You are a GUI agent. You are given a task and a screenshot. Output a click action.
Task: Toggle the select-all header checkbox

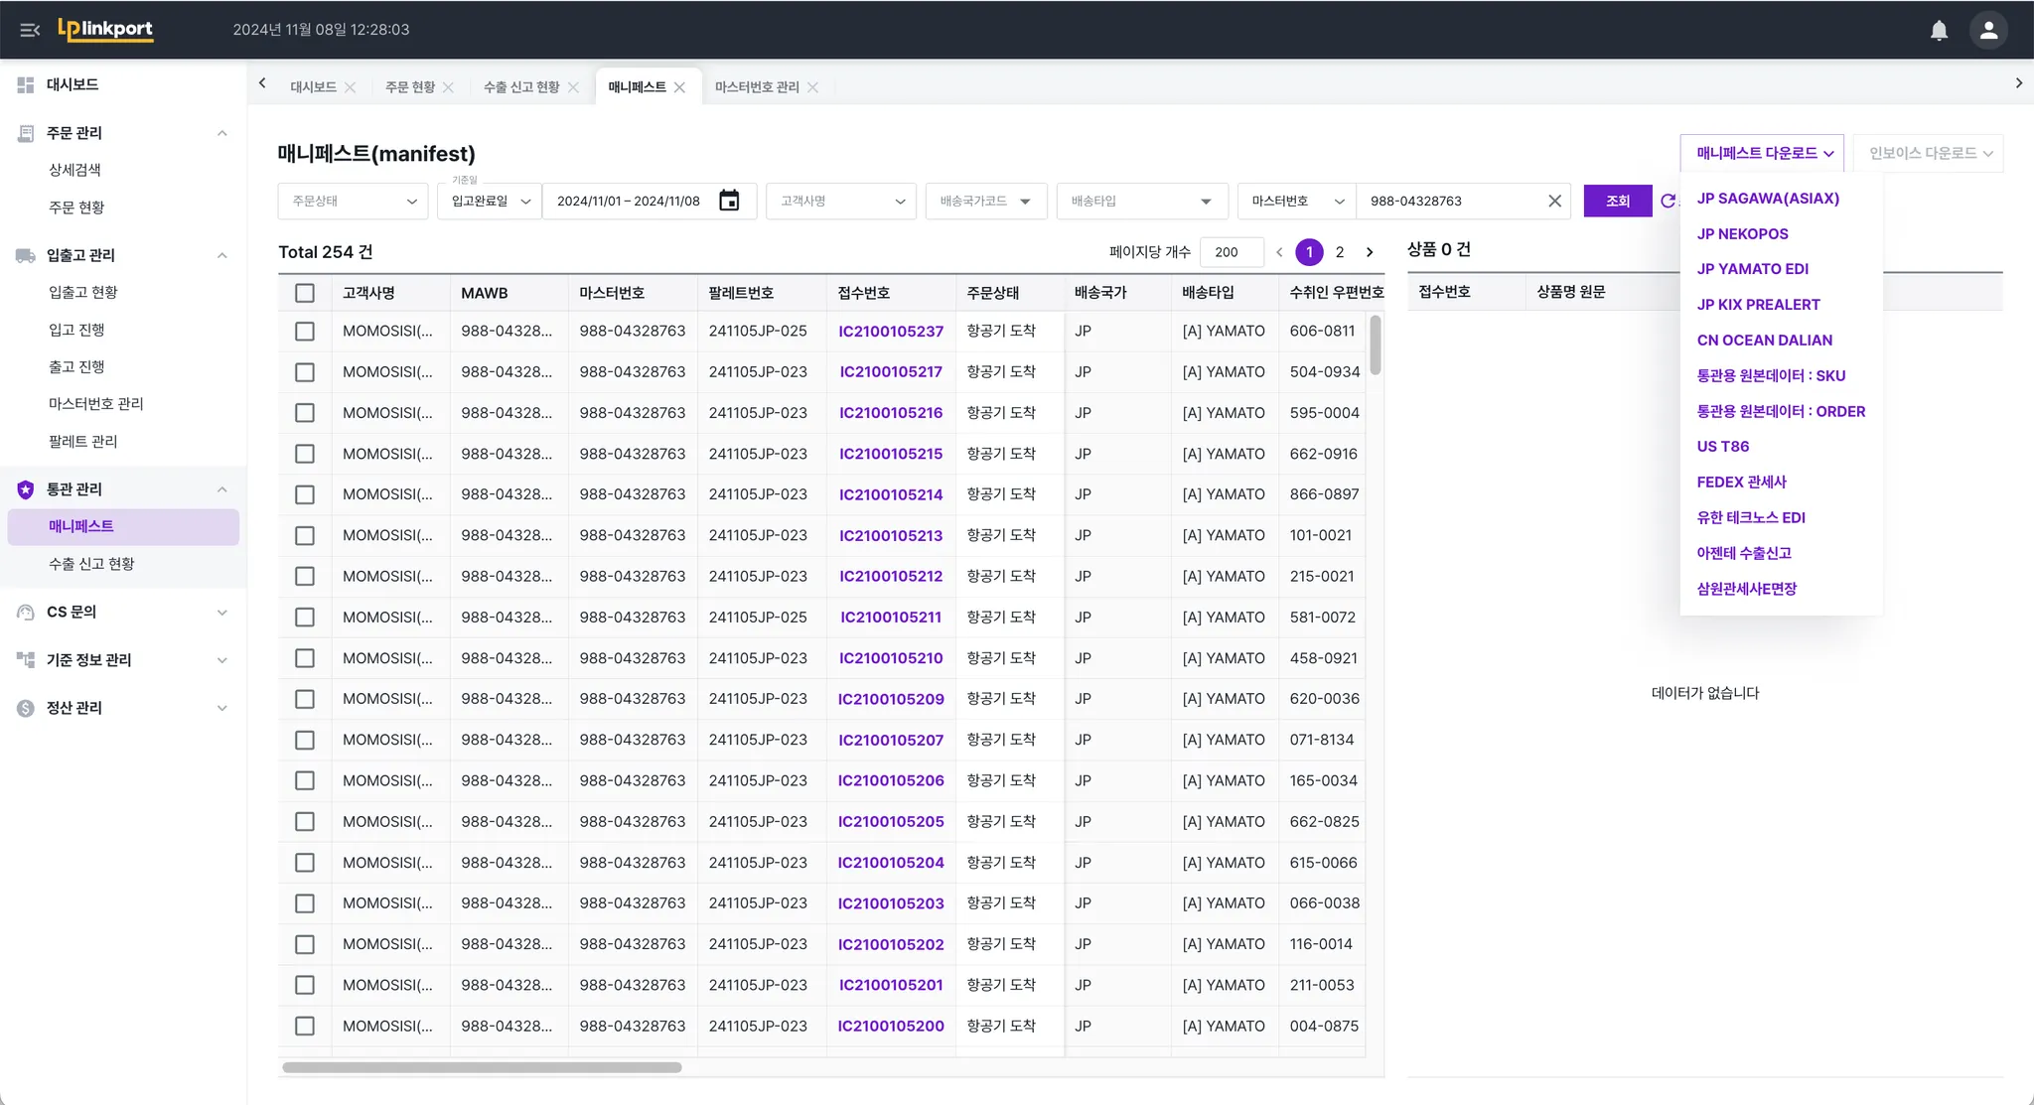pos(305,293)
